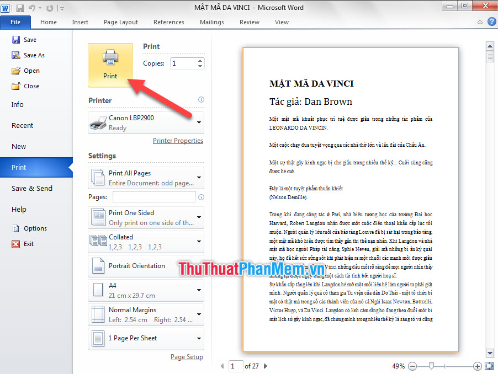Go to next page with right arrow
Image resolution: width=498 pixels, height=374 pixels.
coord(266,366)
